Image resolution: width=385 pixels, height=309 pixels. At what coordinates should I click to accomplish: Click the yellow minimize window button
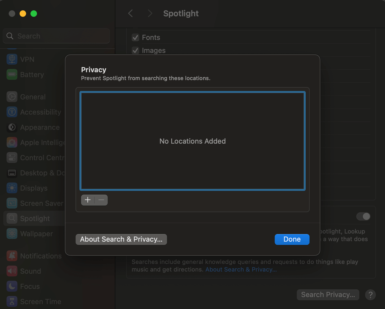point(23,13)
